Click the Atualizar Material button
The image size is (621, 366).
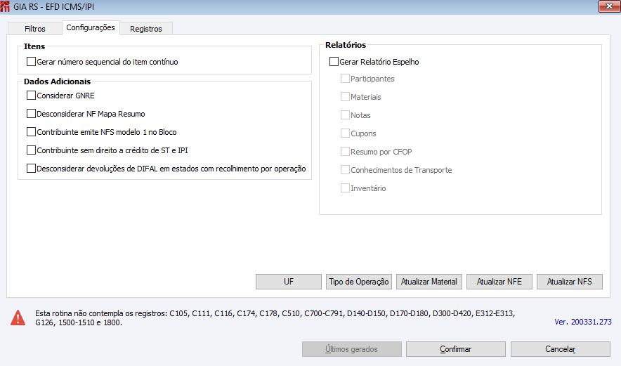429,282
